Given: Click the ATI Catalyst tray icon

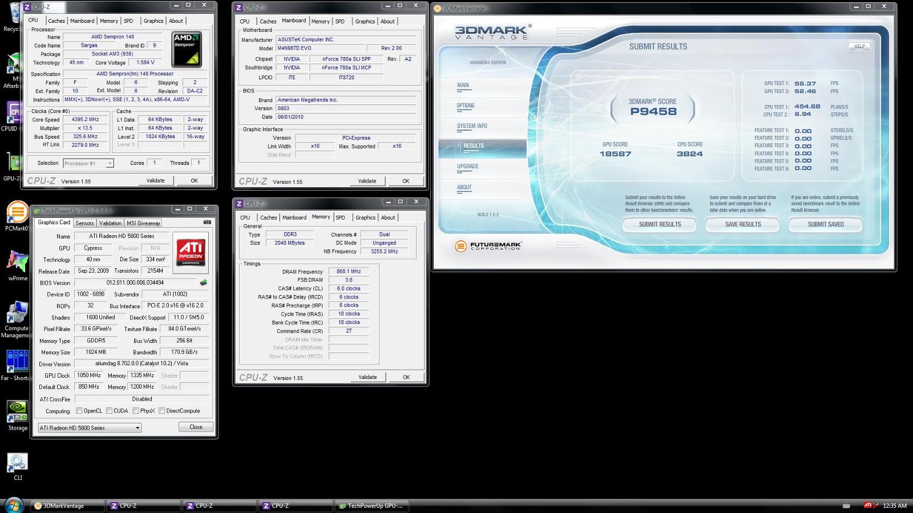Looking at the screenshot, I should (868, 506).
